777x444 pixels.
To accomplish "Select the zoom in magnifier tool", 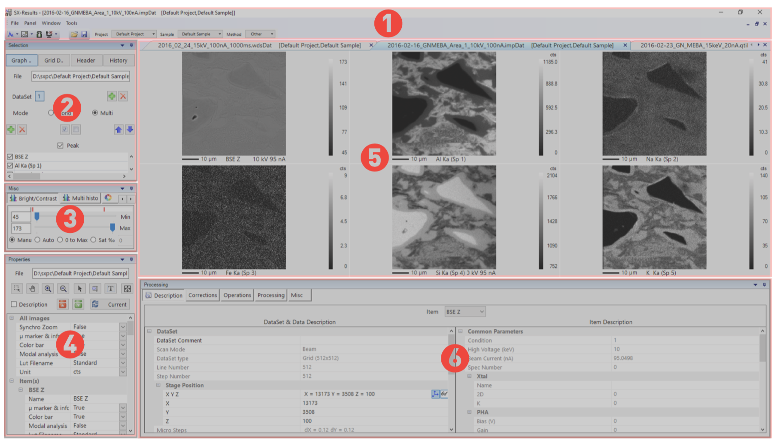I will [48, 289].
